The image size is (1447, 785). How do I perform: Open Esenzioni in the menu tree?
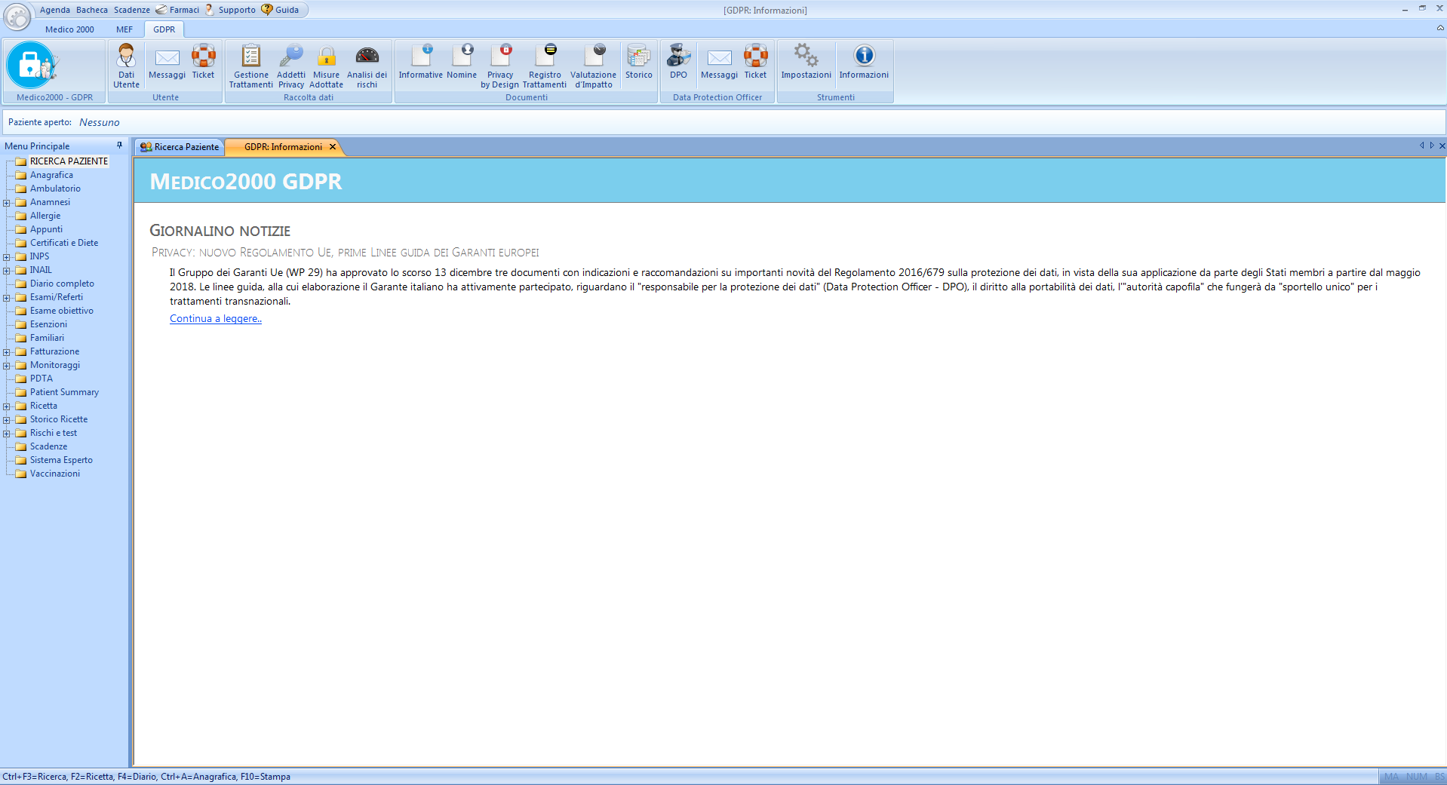(x=48, y=324)
